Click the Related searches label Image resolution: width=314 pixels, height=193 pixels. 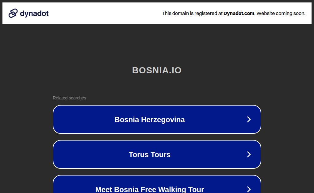69,98
